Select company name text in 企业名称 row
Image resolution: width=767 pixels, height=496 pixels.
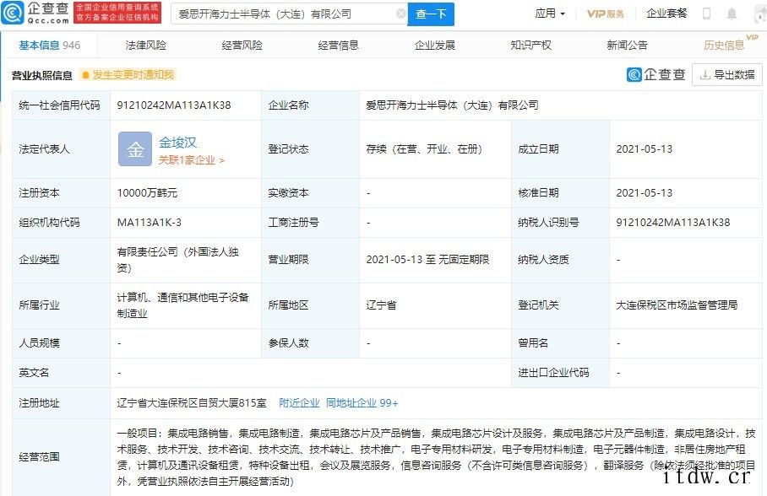click(x=452, y=105)
